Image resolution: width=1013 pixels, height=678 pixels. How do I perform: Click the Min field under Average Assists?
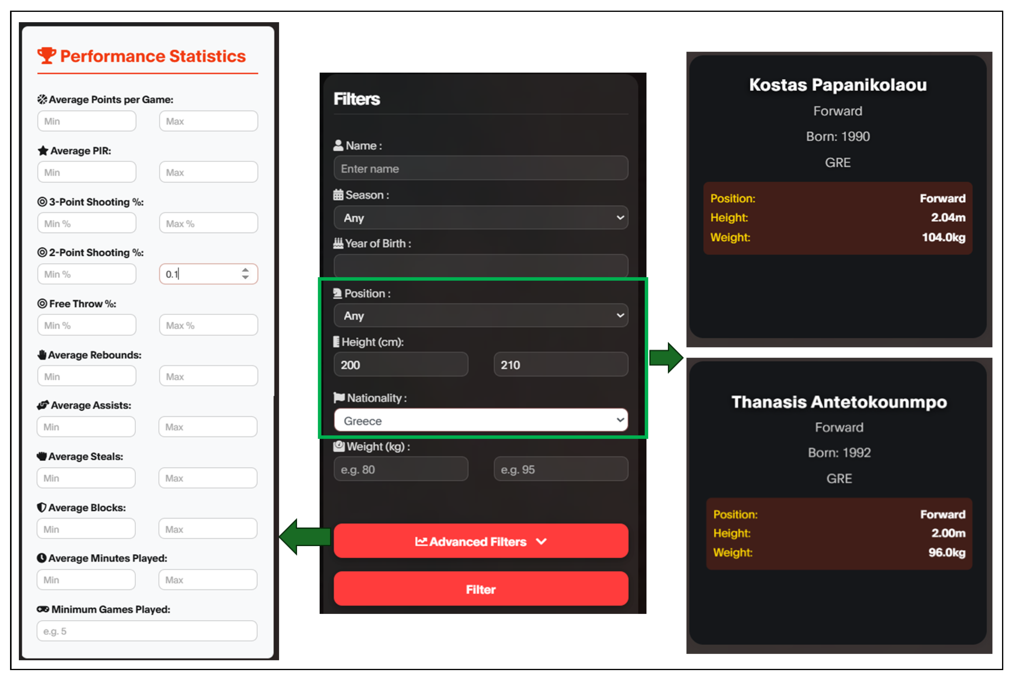coord(86,427)
